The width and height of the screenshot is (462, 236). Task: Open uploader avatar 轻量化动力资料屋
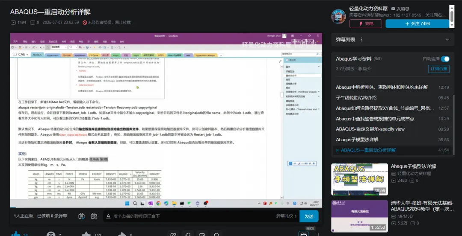[x=338, y=17]
